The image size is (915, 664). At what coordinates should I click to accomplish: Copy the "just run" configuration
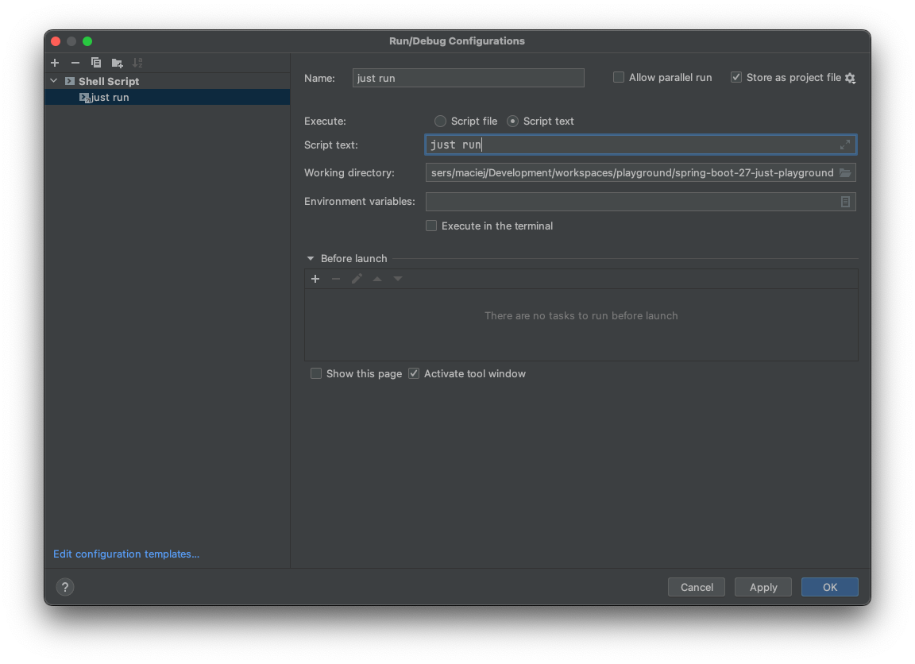tap(96, 63)
